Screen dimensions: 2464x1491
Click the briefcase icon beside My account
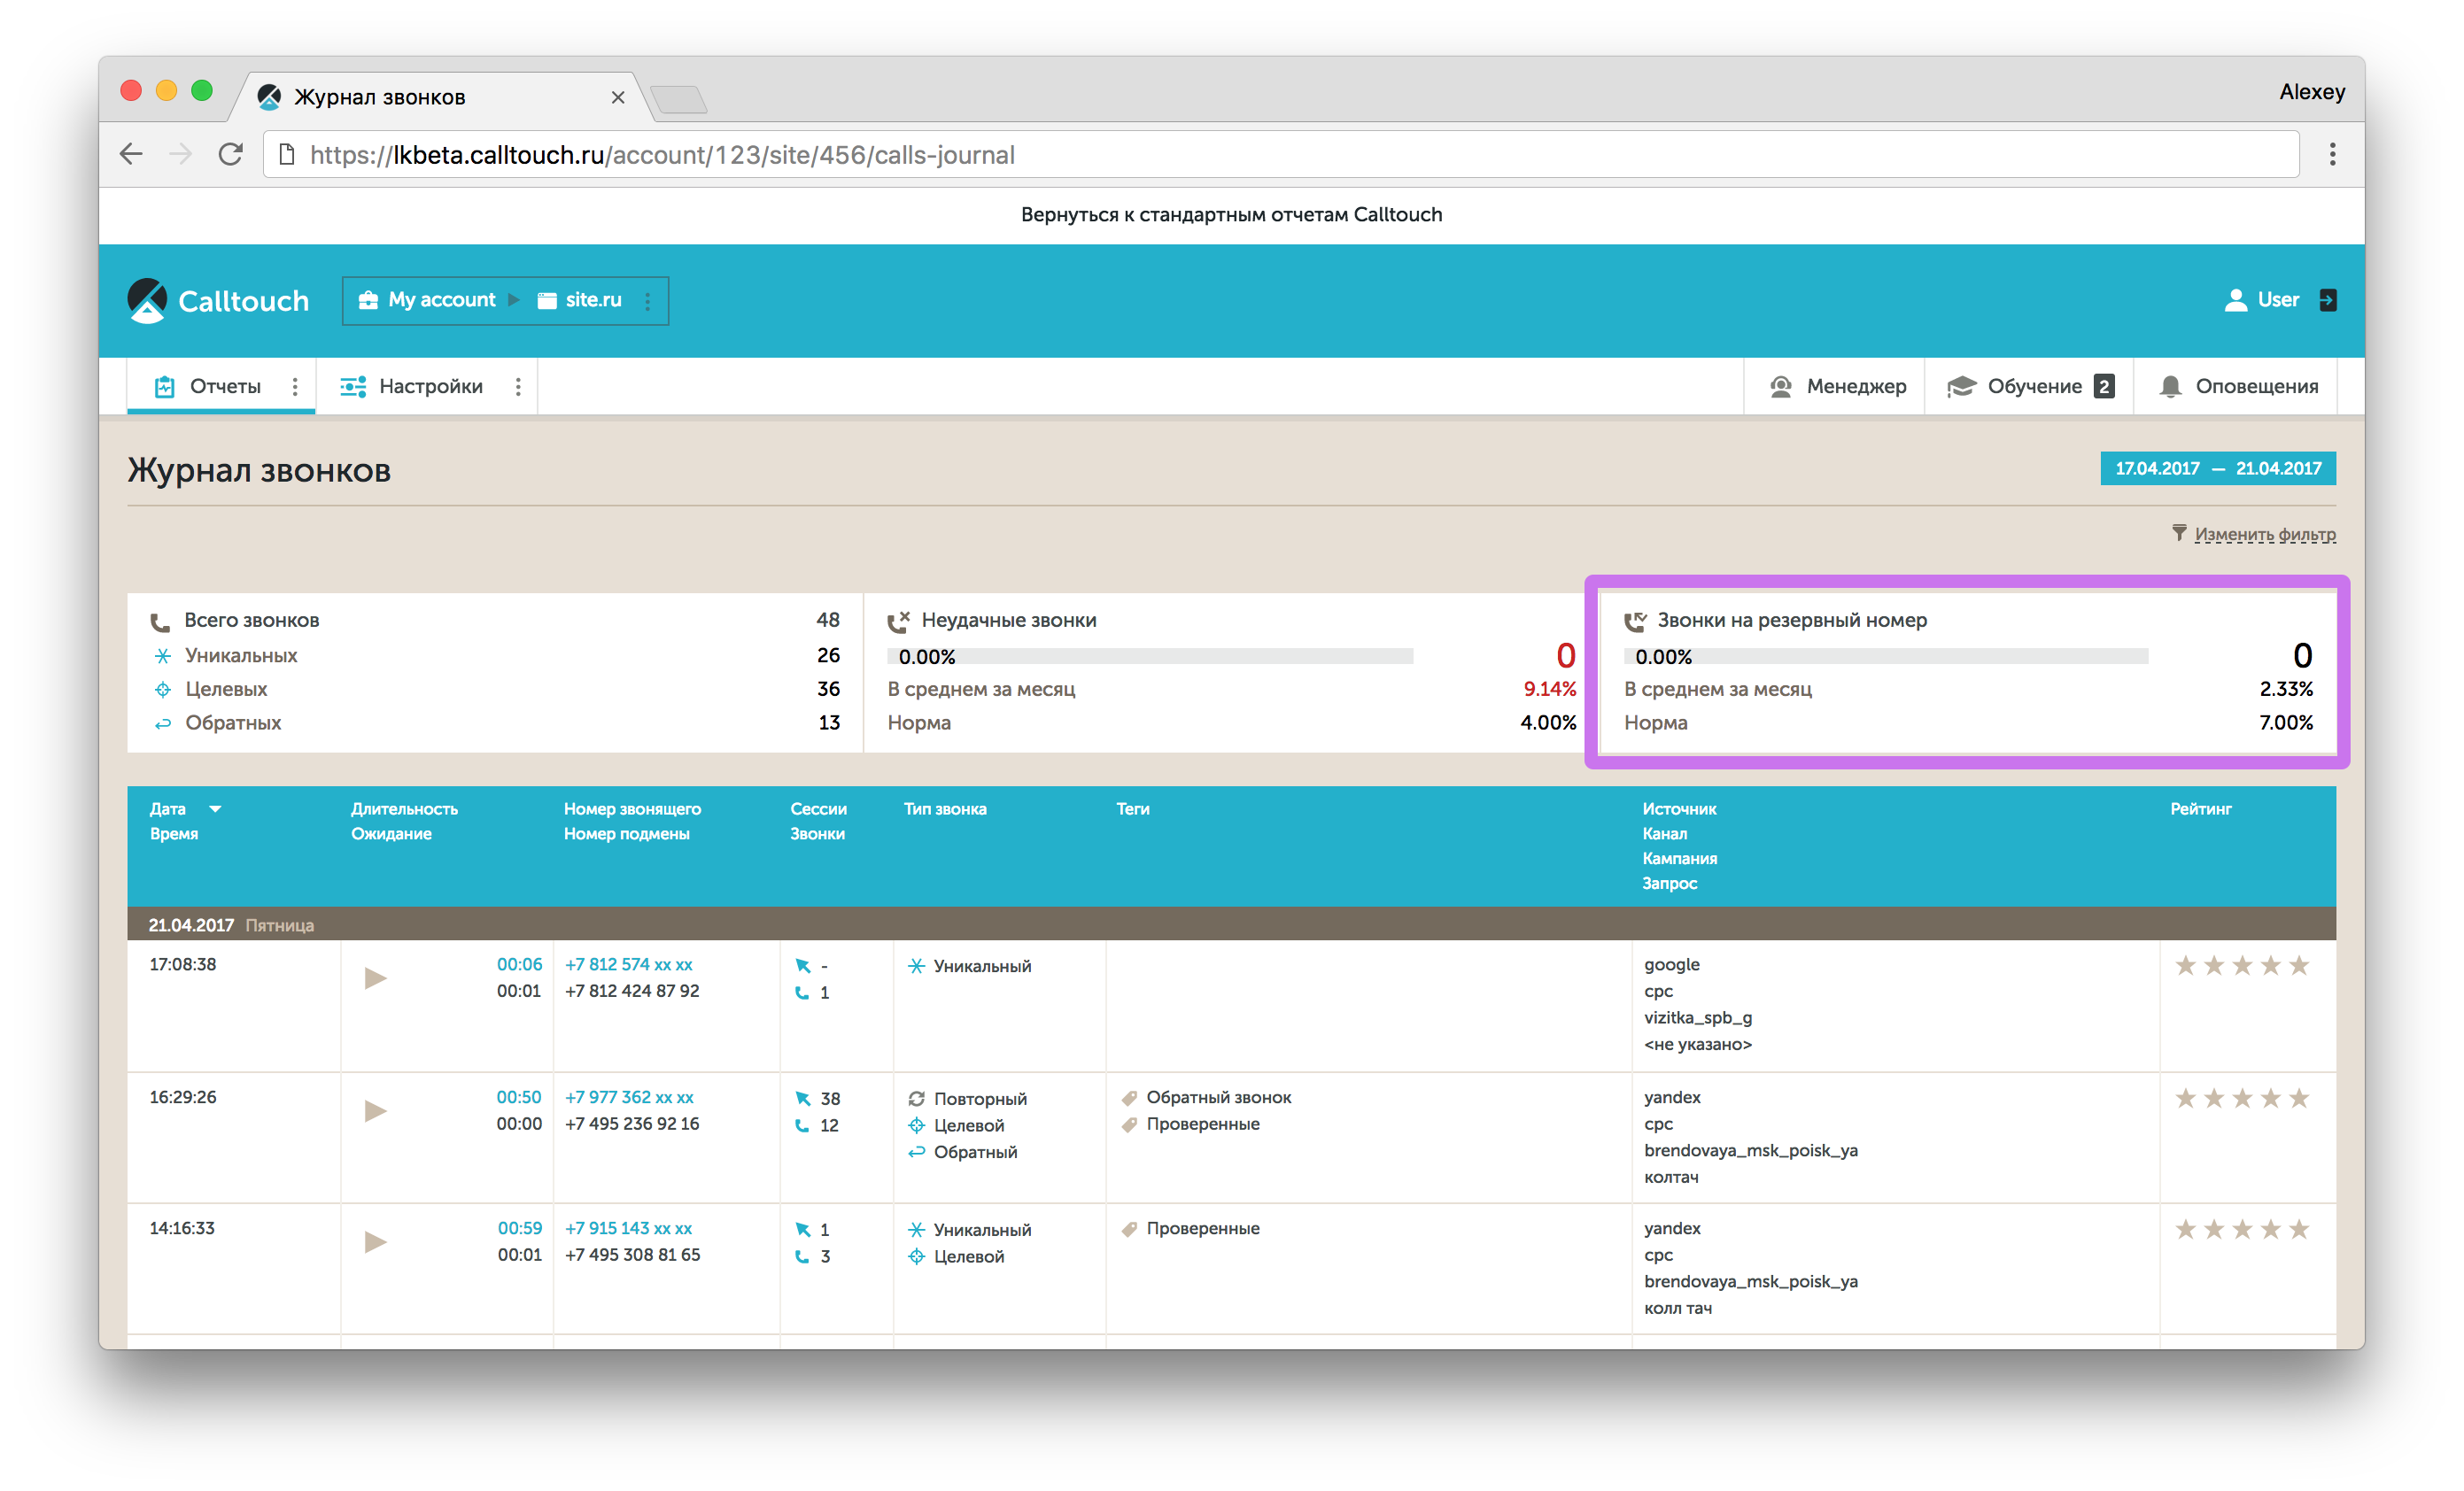(368, 300)
